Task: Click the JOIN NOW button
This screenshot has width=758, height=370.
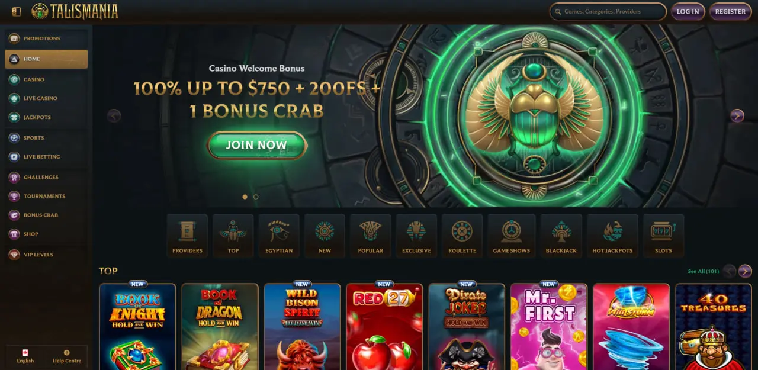Action: tap(256, 145)
